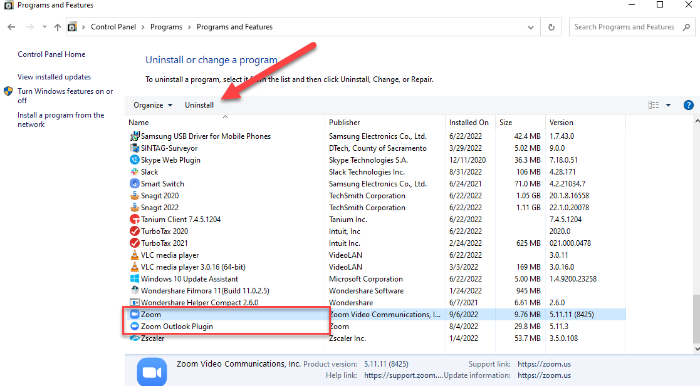700x386 pixels.
Task: Sort by the Installed On column header
Action: pos(471,122)
